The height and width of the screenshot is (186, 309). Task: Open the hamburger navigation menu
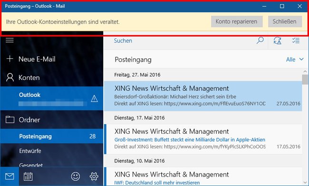[x=10, y=40]
